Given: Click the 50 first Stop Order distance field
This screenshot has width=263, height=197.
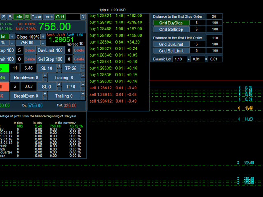Looking at the screenshot, I should coord(214,16).
